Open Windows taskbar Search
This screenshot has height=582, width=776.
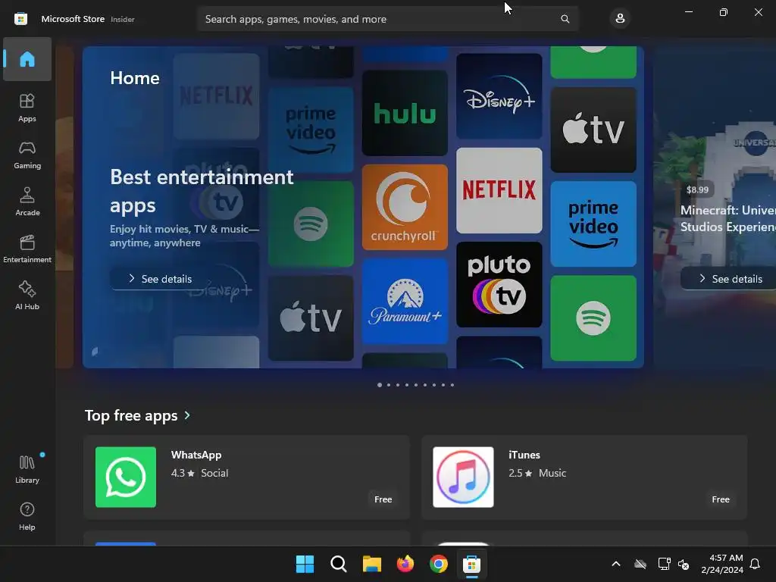click(339, 564)
